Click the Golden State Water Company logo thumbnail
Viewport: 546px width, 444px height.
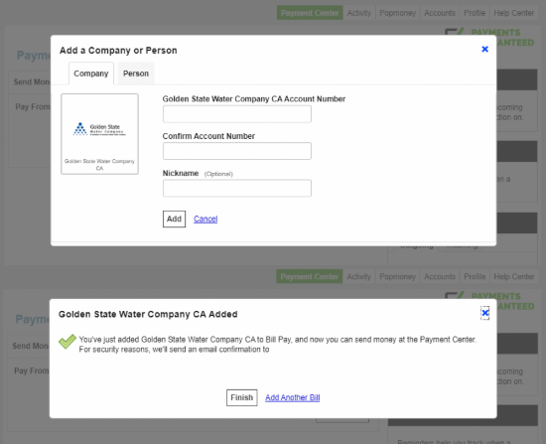point(99,134)
